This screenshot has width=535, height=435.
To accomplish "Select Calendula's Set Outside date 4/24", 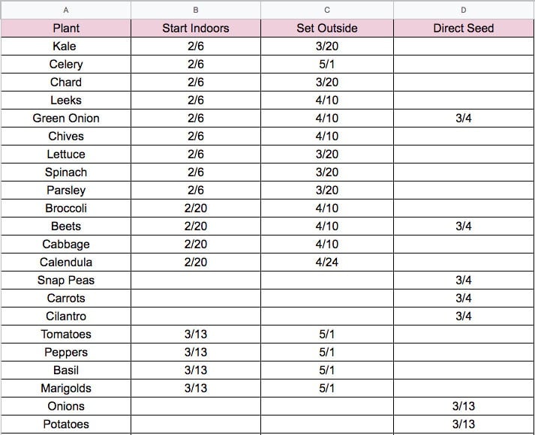I will click(327, 262).
